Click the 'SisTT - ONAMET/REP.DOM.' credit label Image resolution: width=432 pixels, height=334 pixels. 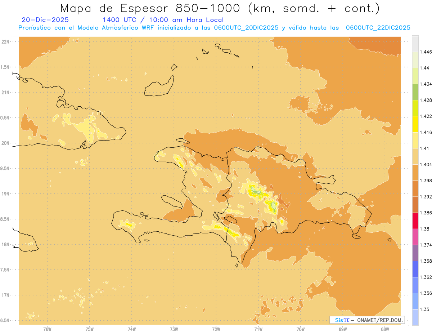pos(367,320)
